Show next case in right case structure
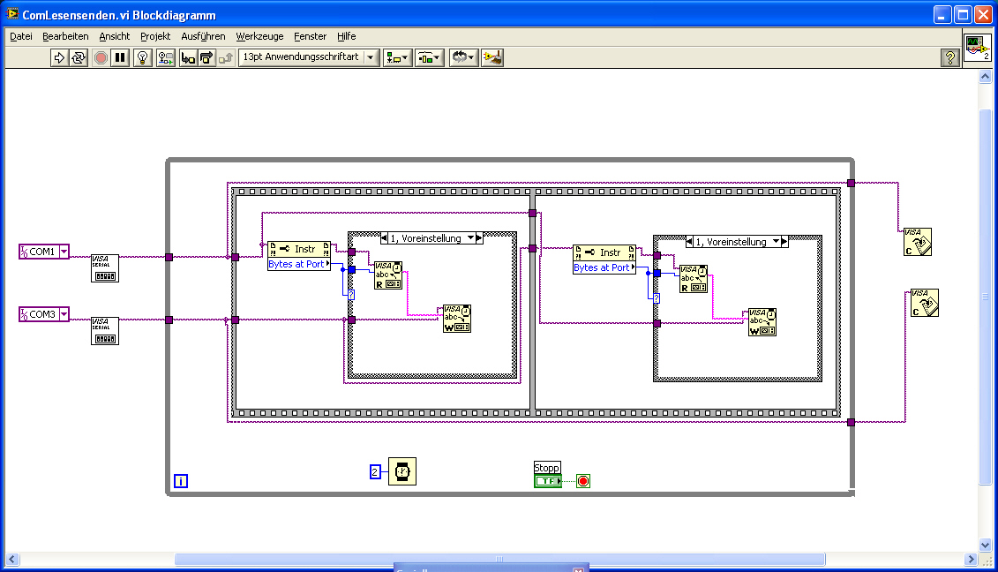998x572 pixels. pyautogui.click(x=784, y=242)
